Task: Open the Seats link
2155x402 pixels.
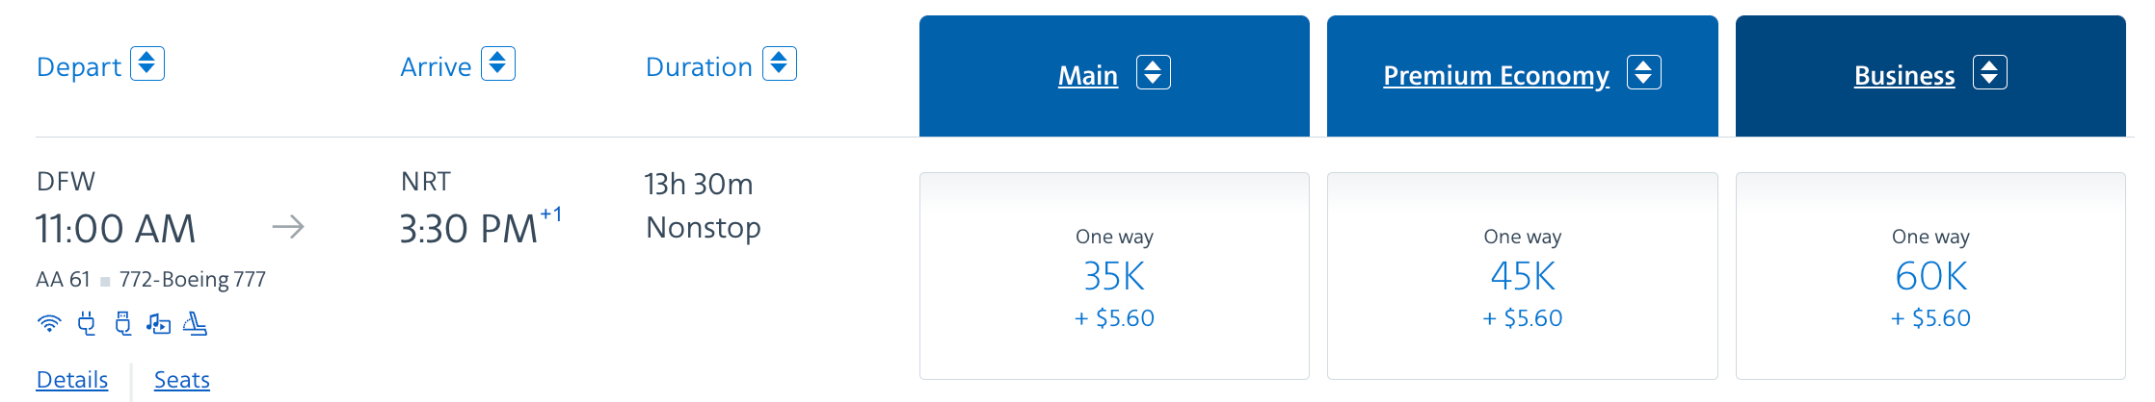Action: 182,380
